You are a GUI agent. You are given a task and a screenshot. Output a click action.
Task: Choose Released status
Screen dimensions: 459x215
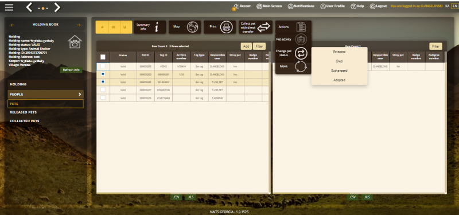pos(339,52)
